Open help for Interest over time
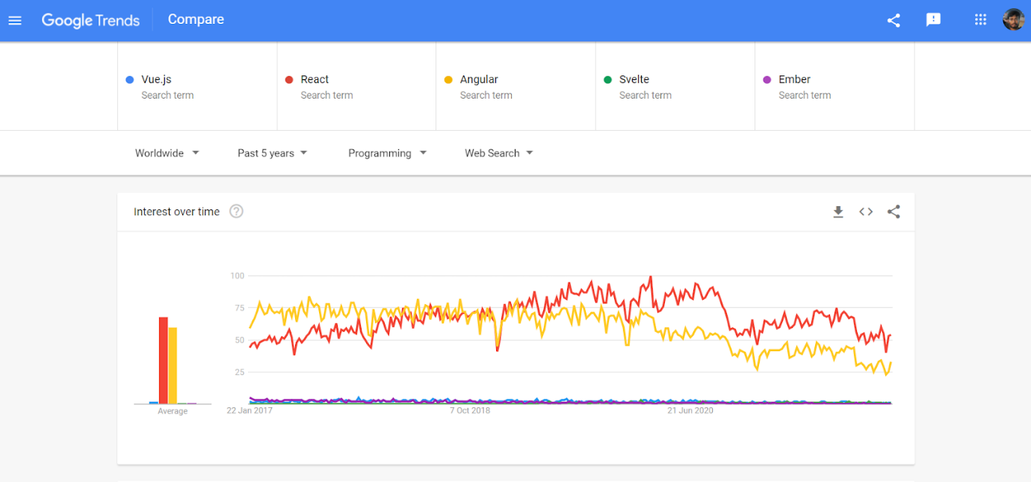Viewport: 1031px width, 482px height. (x=236, y=211)
